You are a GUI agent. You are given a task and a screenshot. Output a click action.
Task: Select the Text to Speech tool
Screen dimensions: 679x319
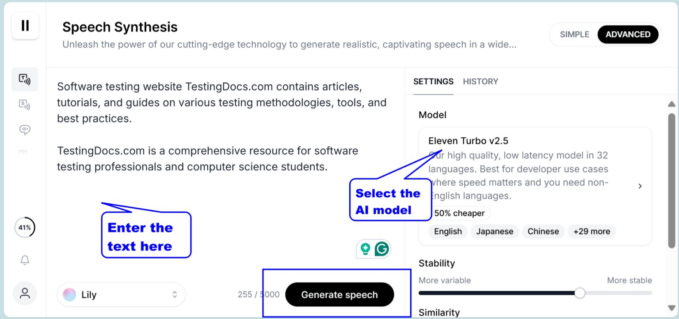tap(25, 79)
